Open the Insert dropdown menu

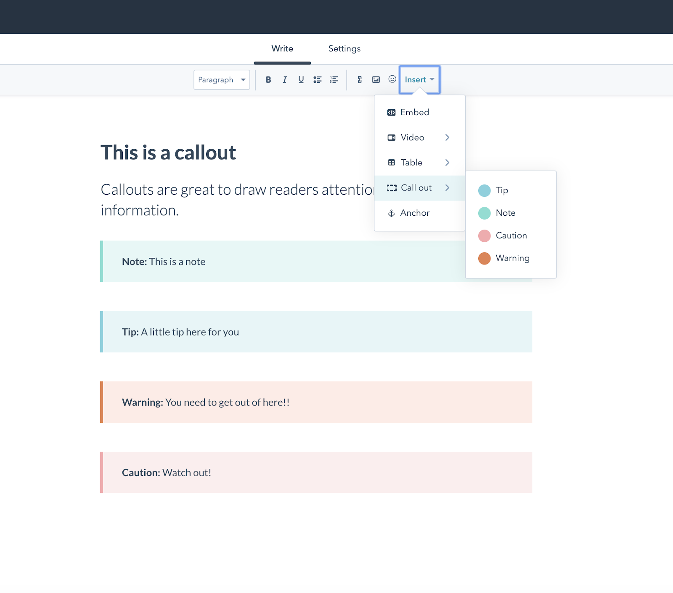coord(419,80)
